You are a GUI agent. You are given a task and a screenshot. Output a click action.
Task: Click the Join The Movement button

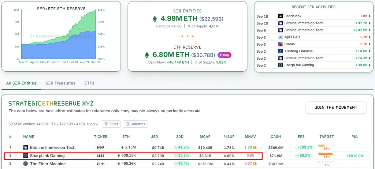click(x=336, y=108)
